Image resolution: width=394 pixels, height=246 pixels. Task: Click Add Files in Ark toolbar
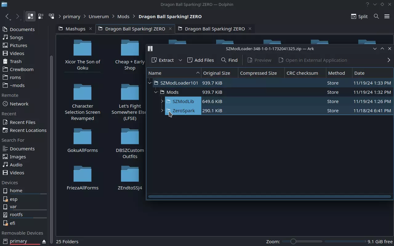click(201, 60)
